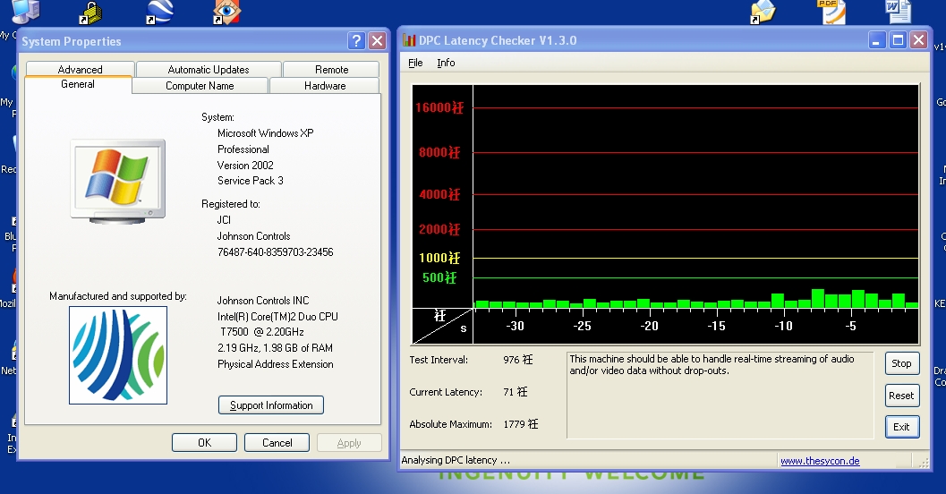This screenshot has height=494, width=946.
Task: Open the Word document desktop icon
Action: (899, 12)
